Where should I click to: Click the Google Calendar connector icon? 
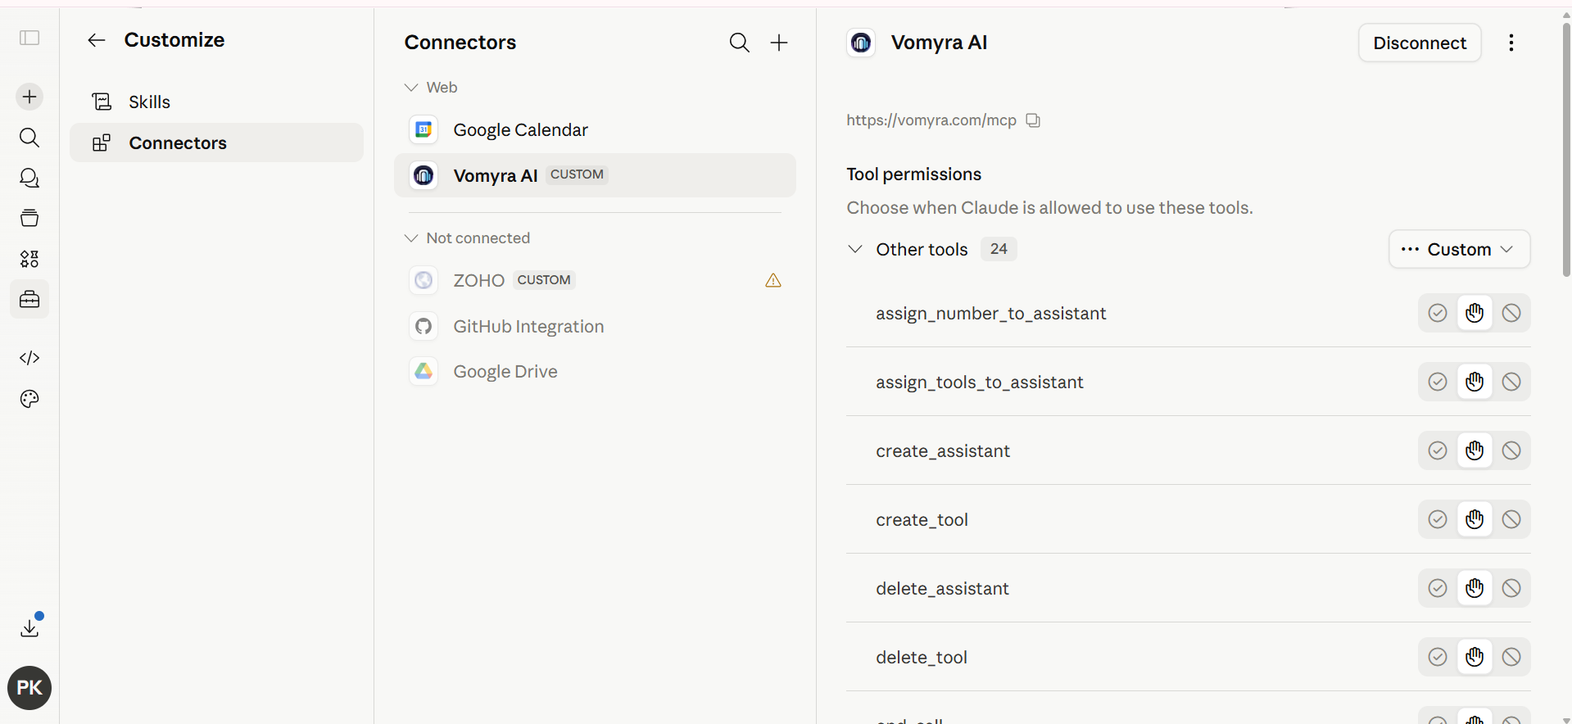[x=424, y=129]
